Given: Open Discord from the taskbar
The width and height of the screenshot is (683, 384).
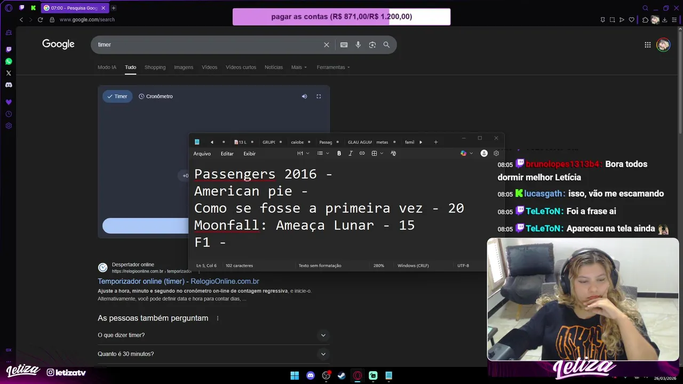Looking at the screenshot, I should point(311,375).
